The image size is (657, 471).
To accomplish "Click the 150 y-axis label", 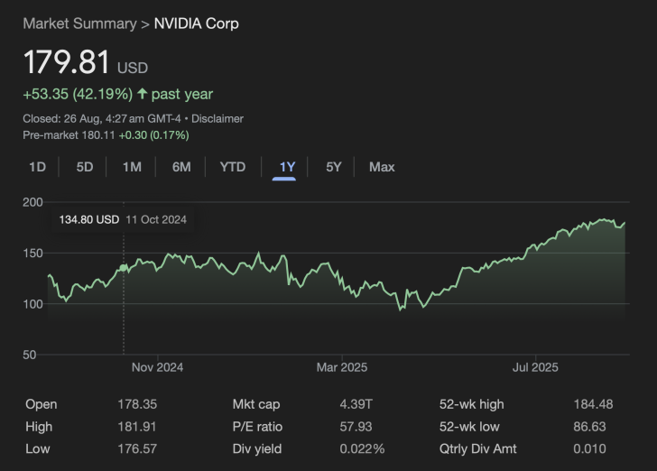I will click(x=32, y=254).
